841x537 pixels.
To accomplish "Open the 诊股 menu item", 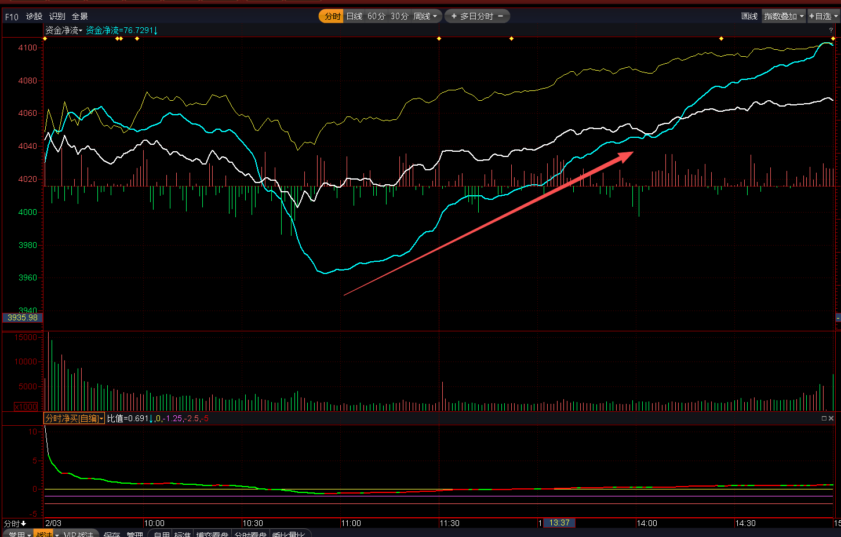I will (x=34, y=16).
